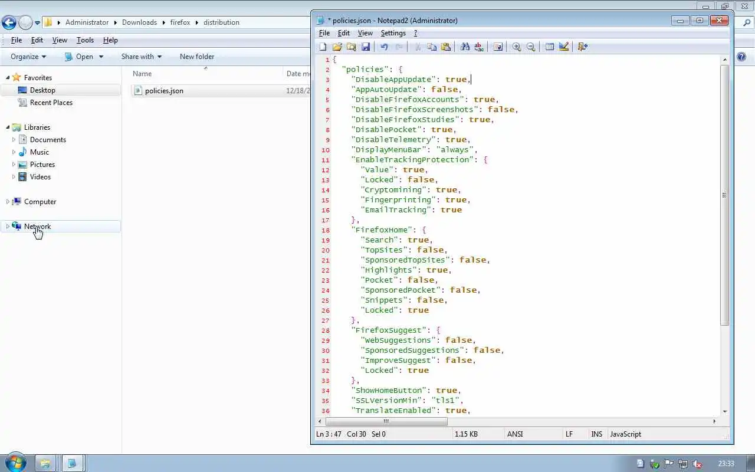This screenshot has height=472, width=755.
Task: Switch to Notepad2 taskbar button
Action: tap(72, 463)
